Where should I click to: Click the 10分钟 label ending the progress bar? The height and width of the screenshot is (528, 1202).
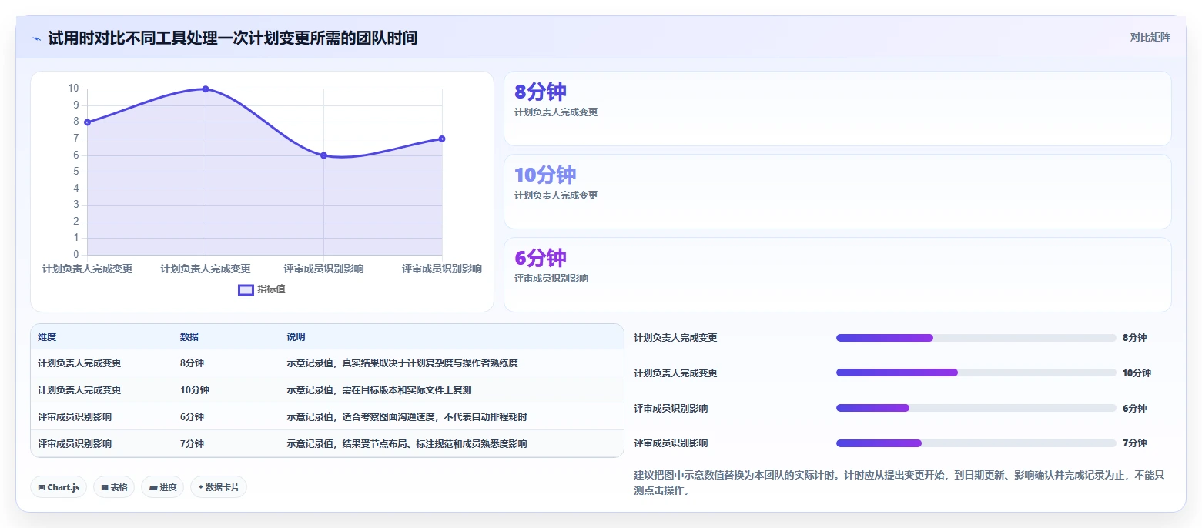1137,373
